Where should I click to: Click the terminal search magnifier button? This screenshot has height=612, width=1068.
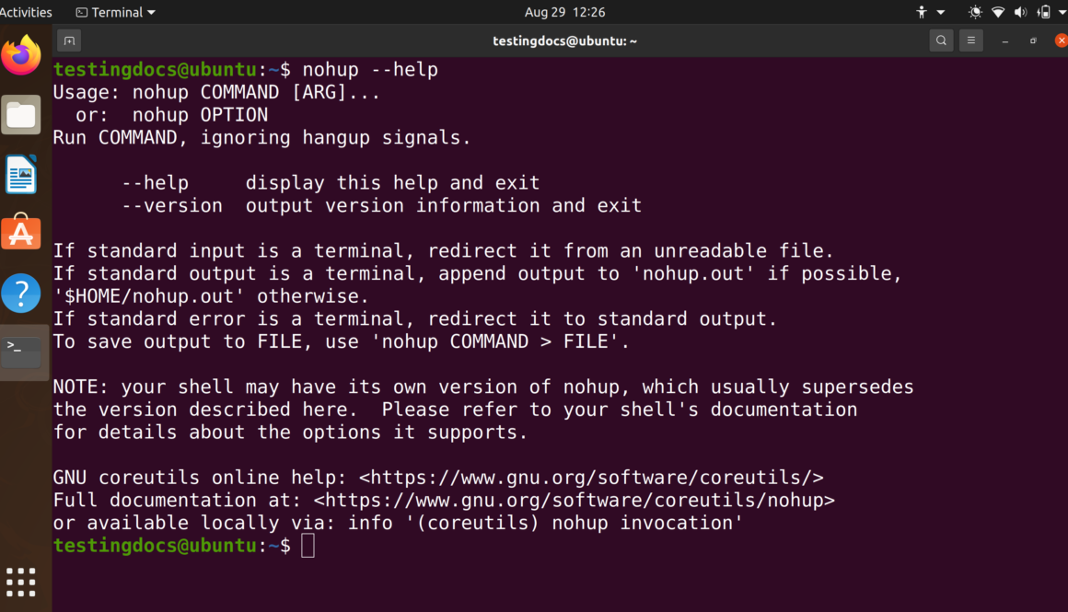click(941, 40)
